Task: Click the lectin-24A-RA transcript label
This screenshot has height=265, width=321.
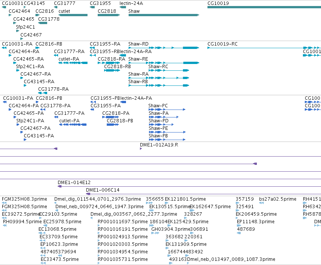Action: coord(135,52)
